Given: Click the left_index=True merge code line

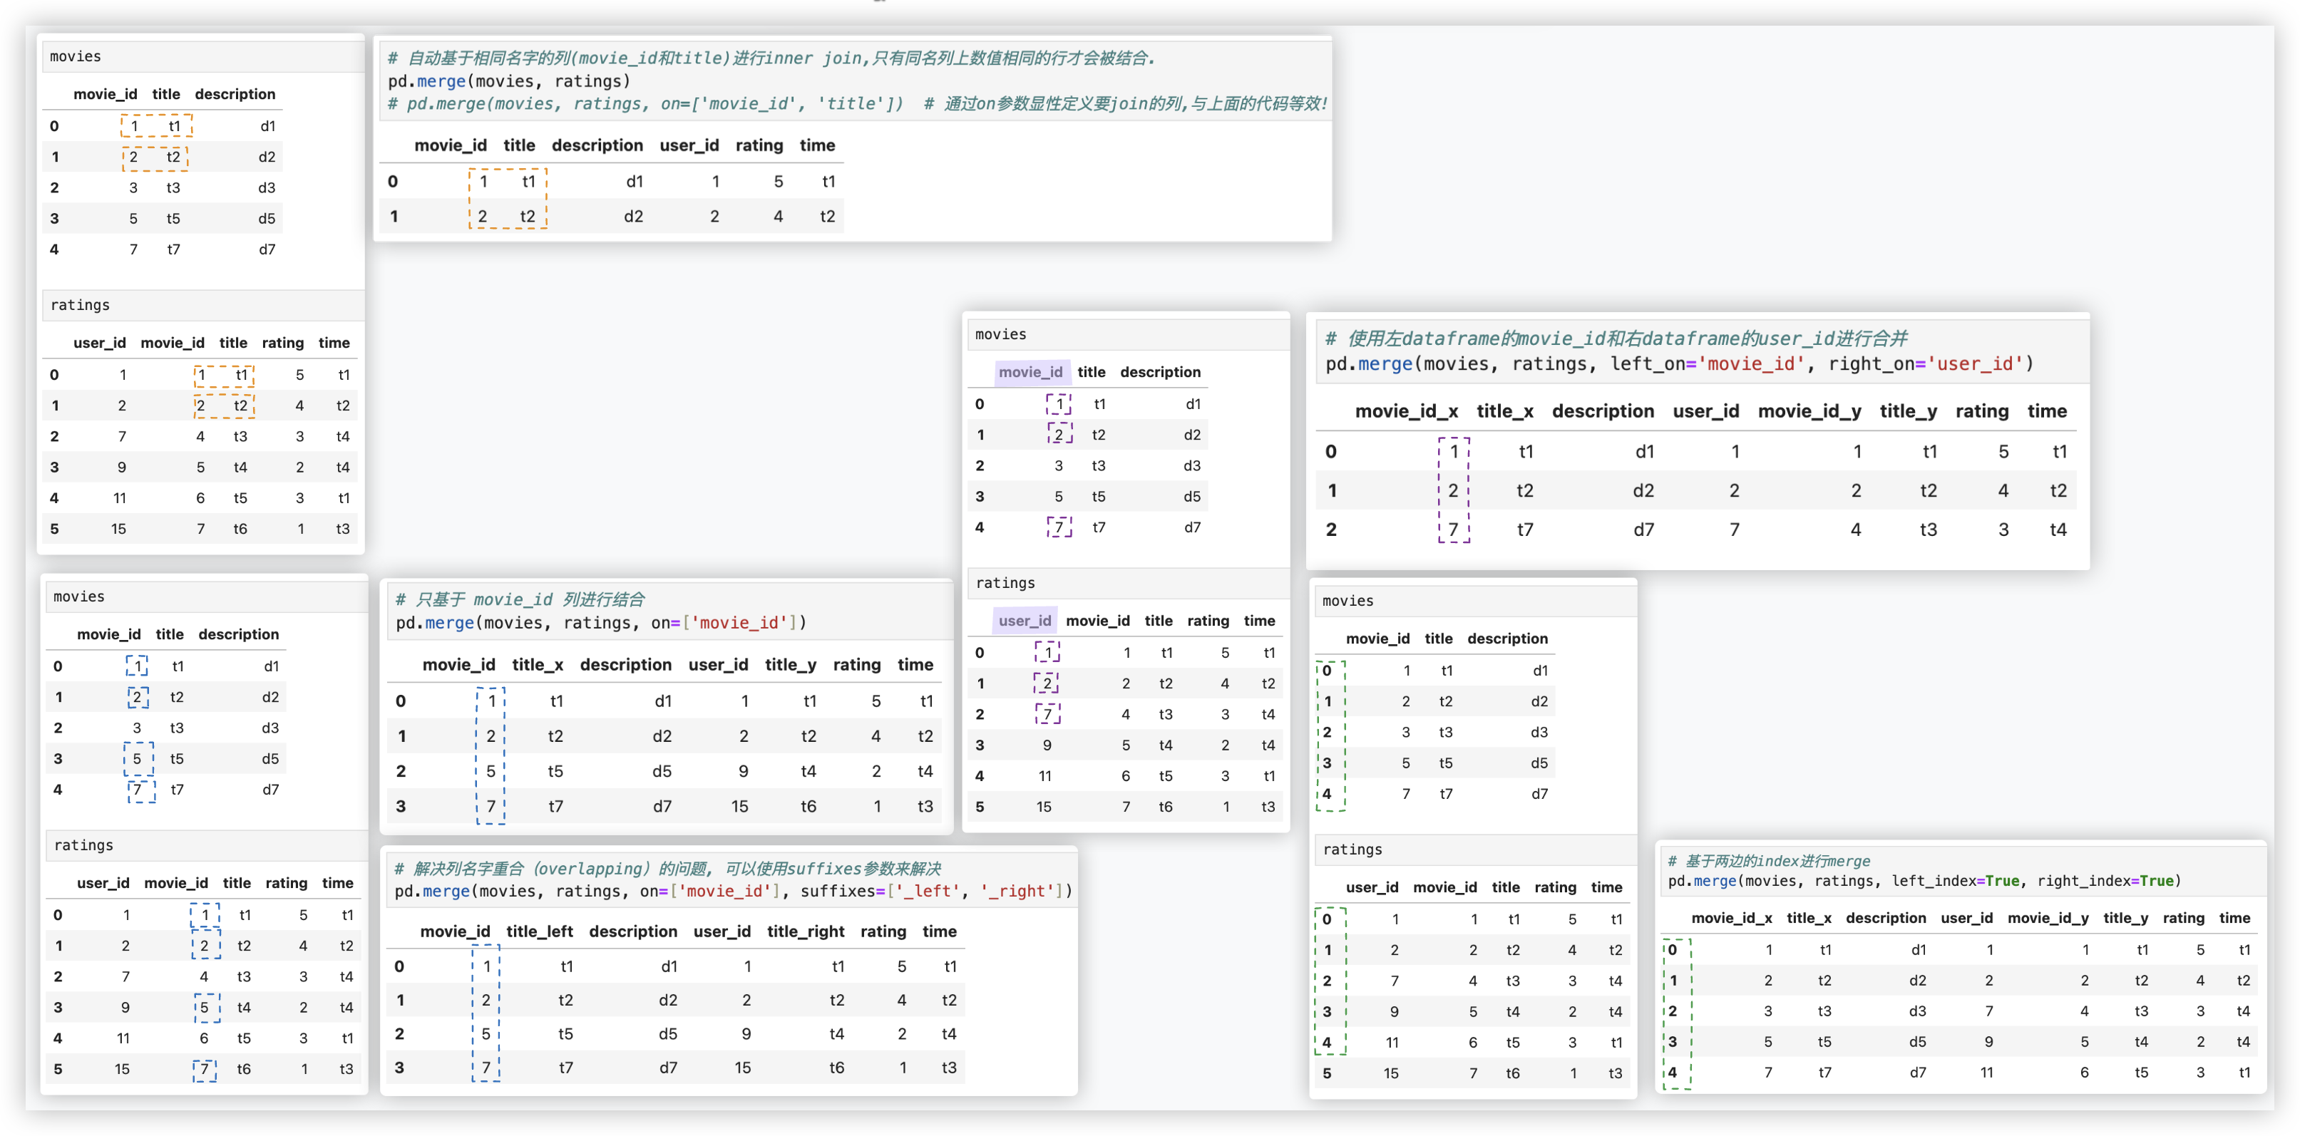Looking at the screenshot, I should [1924, 882].
